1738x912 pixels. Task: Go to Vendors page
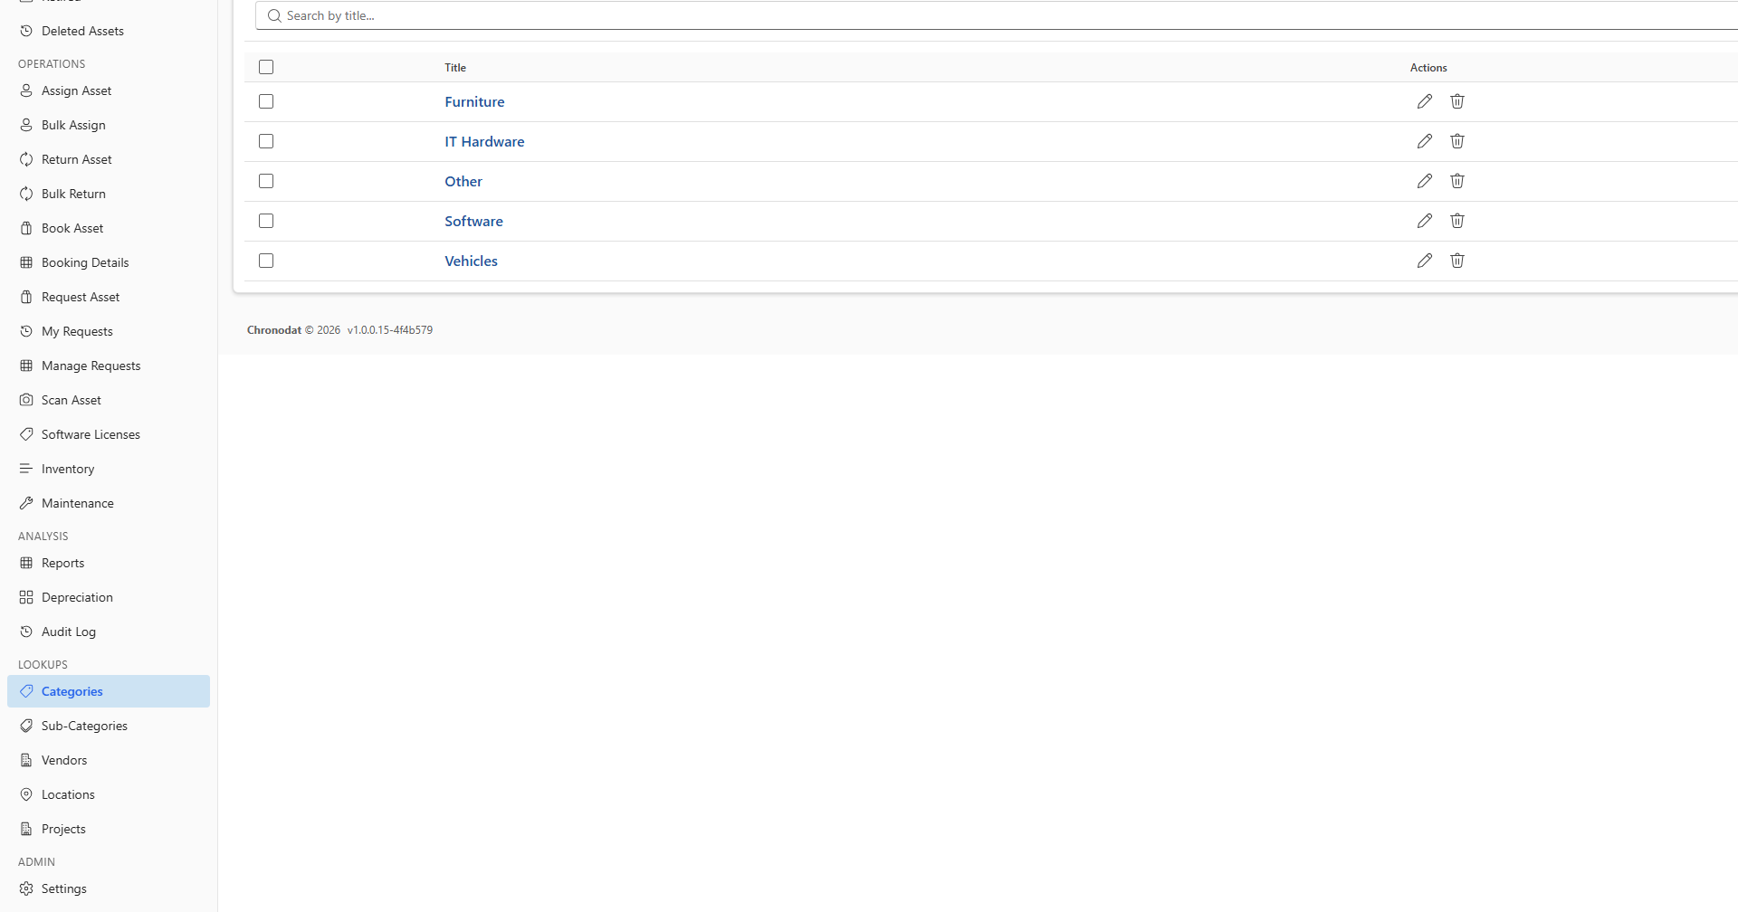click(x=109, y=760)
